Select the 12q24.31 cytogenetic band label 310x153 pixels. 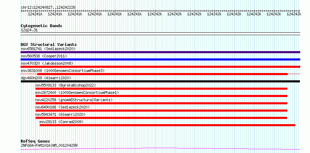[29, 30]
